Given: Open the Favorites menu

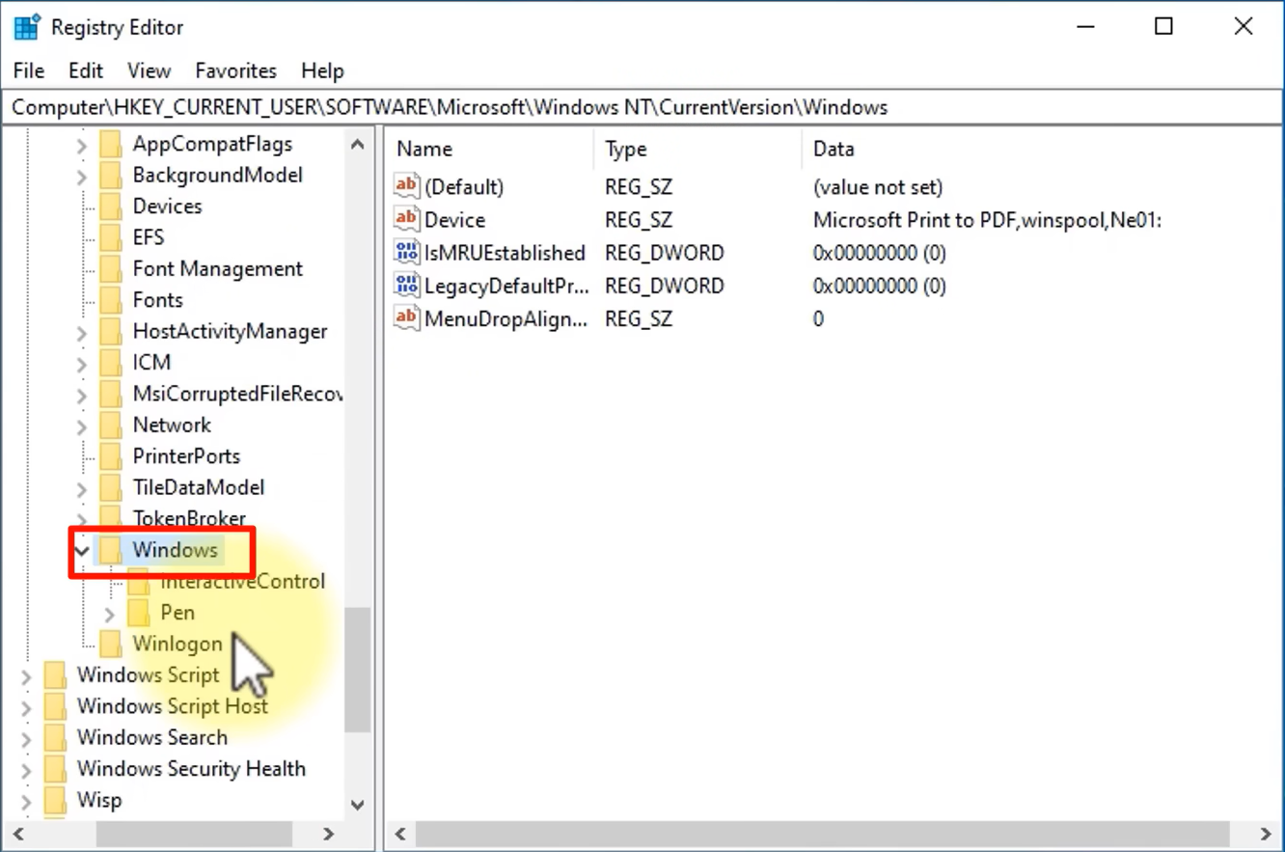Looking at the screenshot, I should (x=235, y=70).
